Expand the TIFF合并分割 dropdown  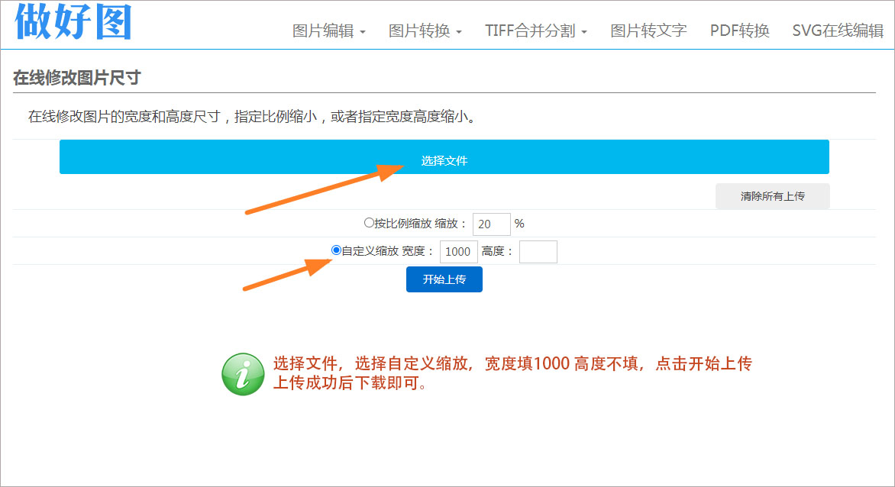coord(535,31)
